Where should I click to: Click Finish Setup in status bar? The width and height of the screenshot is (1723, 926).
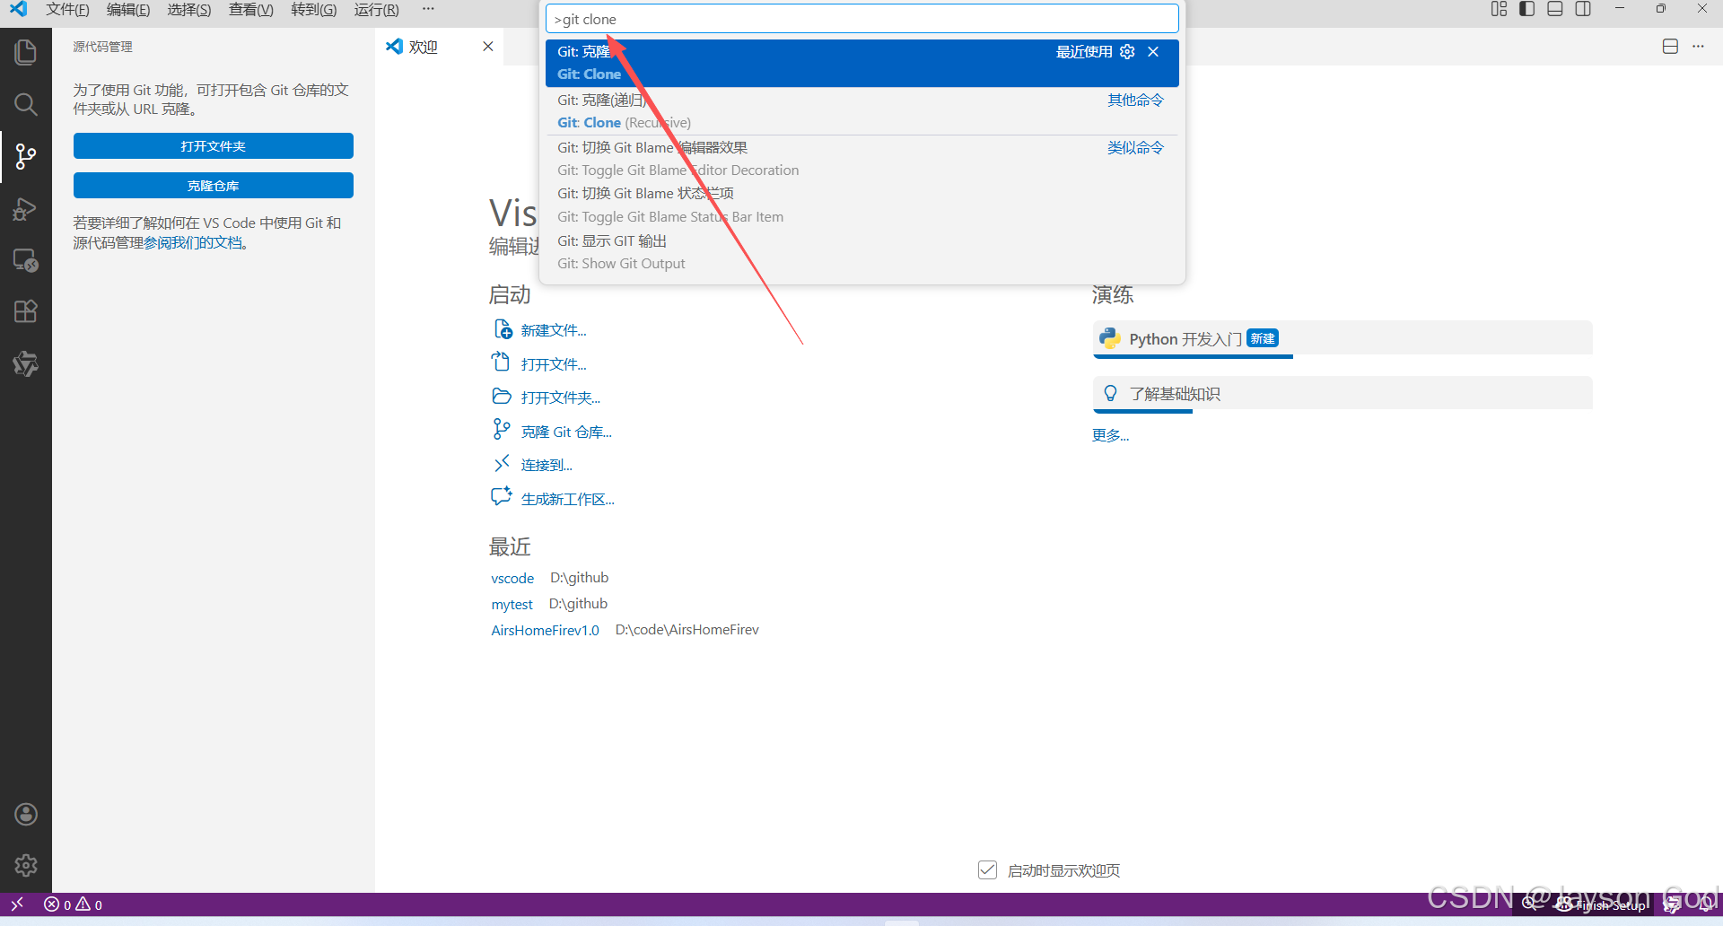1602,904
